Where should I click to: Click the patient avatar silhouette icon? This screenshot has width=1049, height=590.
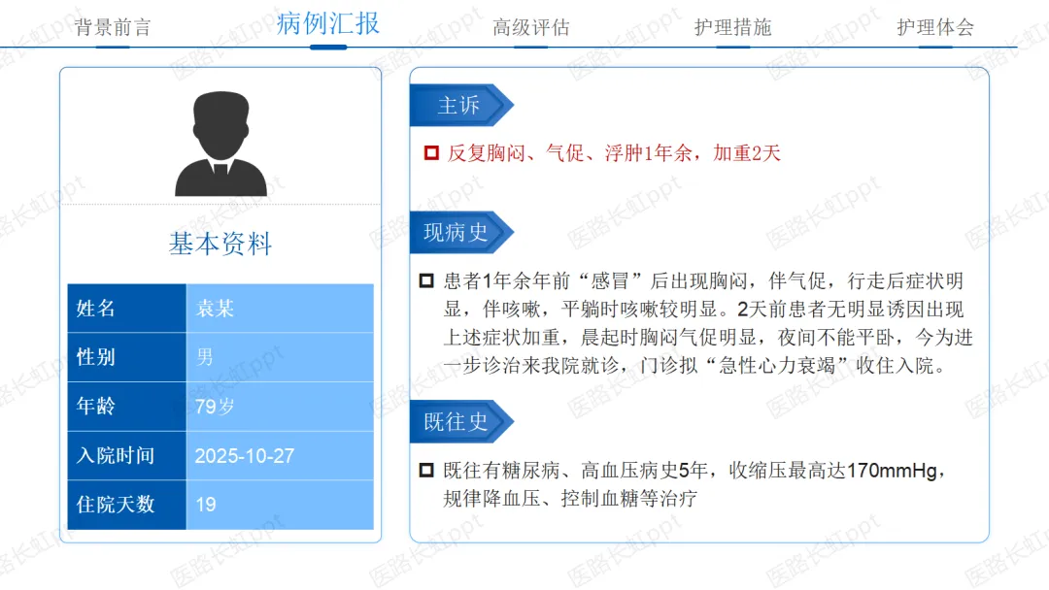tap(220, 144)
